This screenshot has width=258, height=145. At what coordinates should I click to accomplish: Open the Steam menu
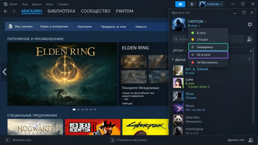(13, 4)
